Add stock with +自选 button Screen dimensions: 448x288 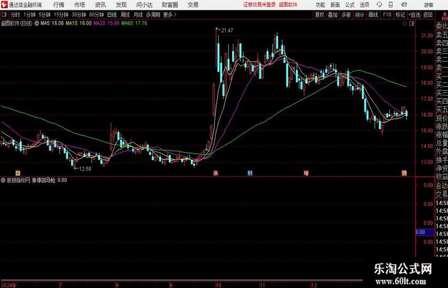coord(414,15)
